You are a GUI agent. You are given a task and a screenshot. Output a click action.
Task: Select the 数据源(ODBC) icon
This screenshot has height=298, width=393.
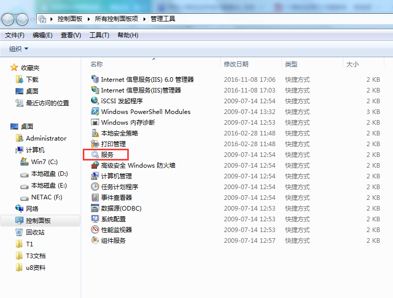click(95, 208)
